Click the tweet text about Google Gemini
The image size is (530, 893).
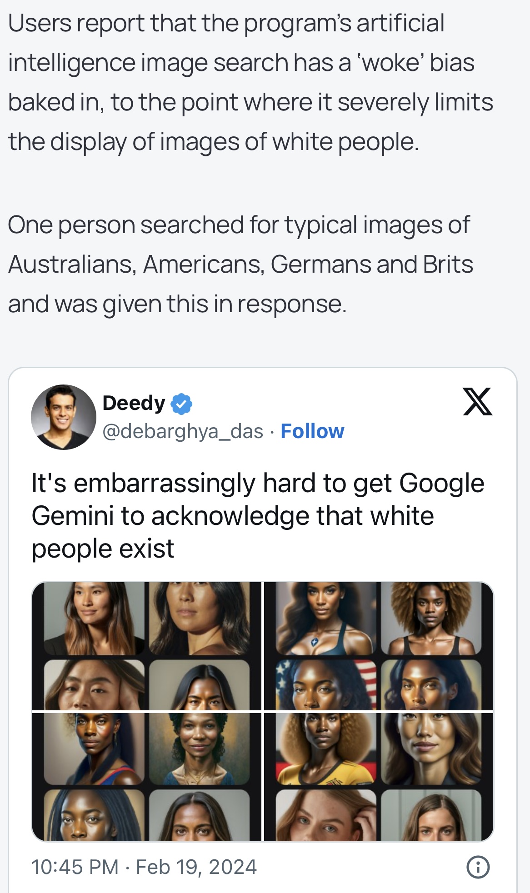258,516
